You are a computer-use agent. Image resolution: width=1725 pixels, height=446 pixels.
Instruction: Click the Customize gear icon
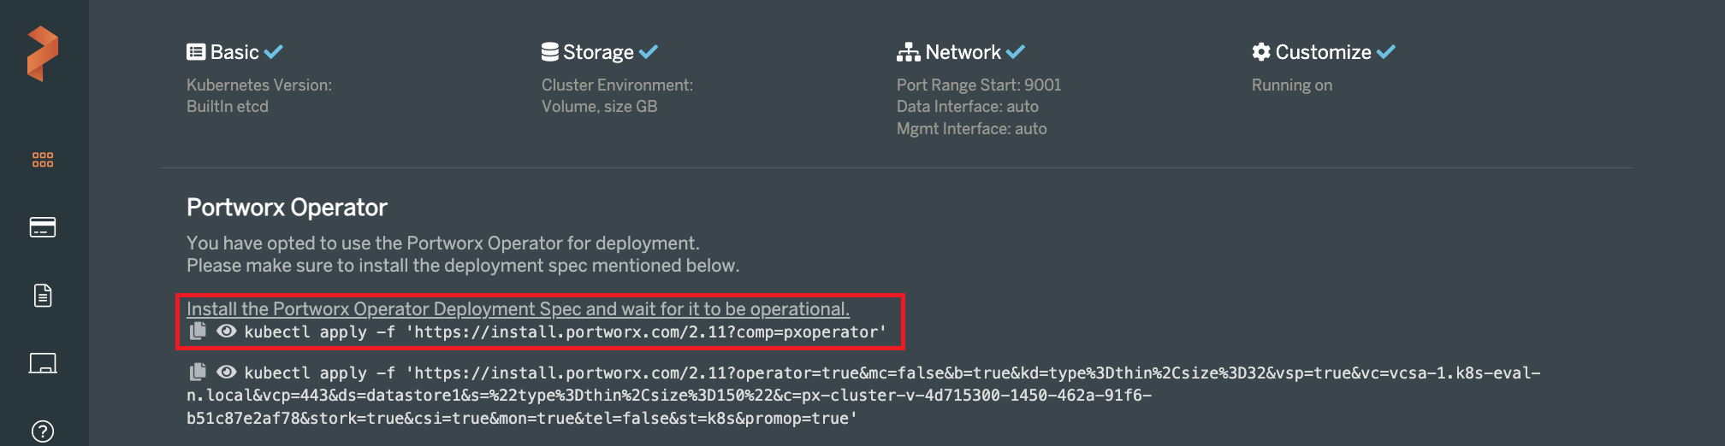[x=1261, y=52]
